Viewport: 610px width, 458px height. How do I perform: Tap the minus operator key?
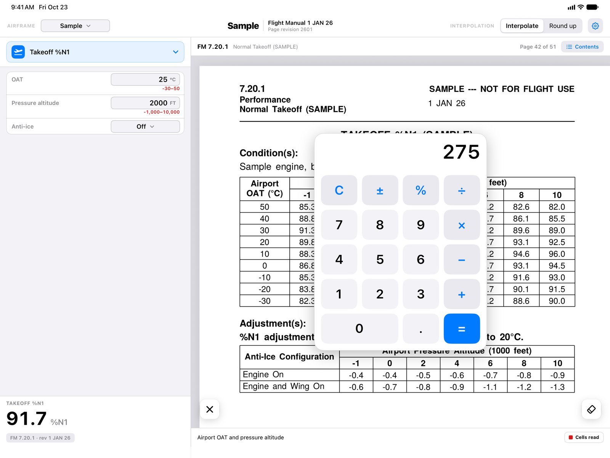click(462, 260)
